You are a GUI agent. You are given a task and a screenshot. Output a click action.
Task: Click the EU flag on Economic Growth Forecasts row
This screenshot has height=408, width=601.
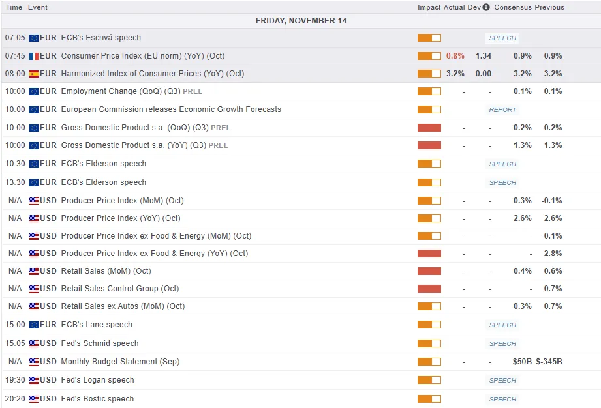tap(34, 110)
